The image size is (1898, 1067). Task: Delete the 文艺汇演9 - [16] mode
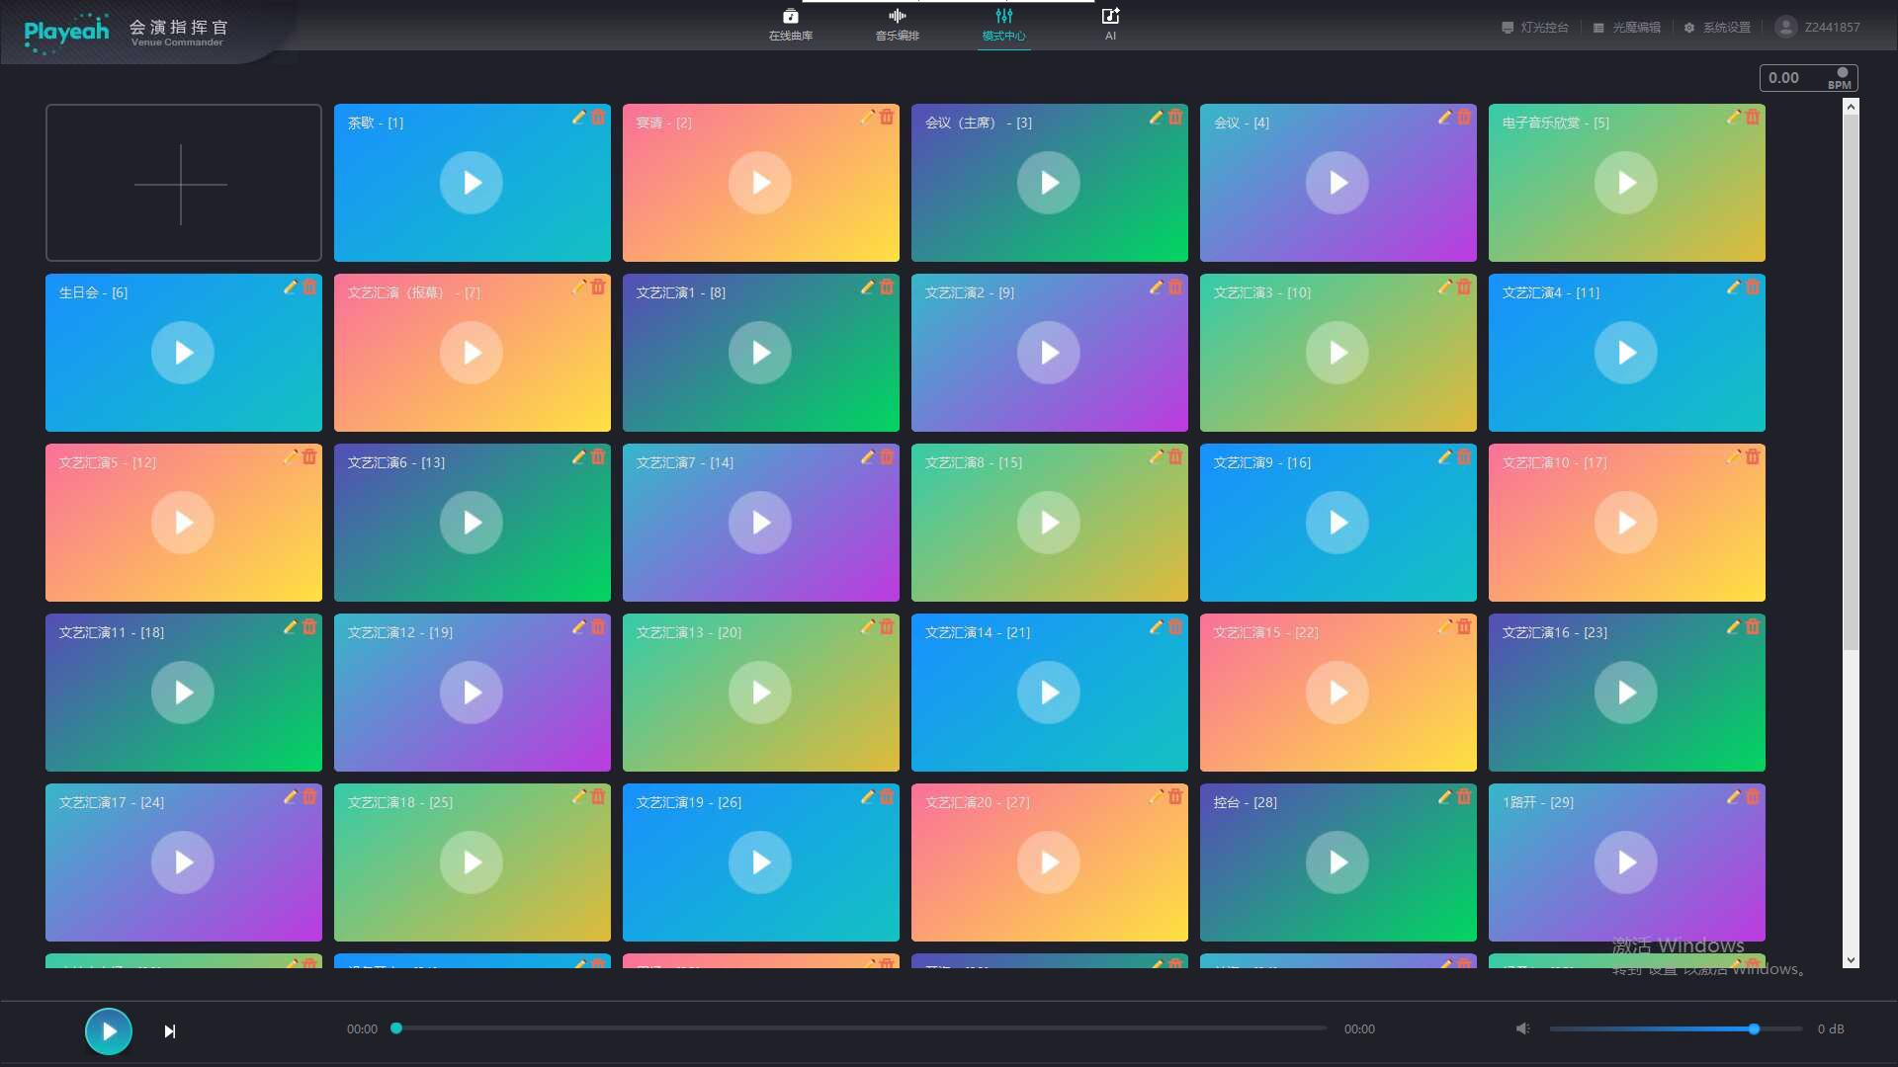click(1464, 457)
